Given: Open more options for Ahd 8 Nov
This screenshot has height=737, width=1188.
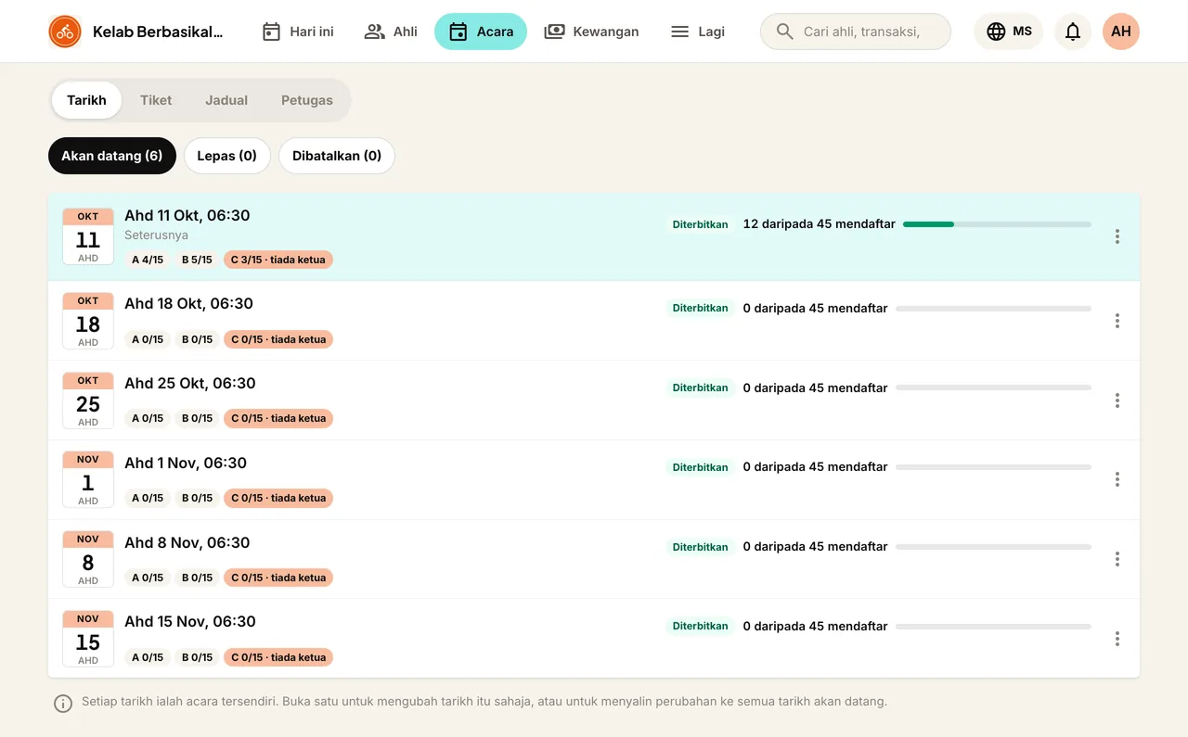Looking at the screenshot, I should (1117, 559).
